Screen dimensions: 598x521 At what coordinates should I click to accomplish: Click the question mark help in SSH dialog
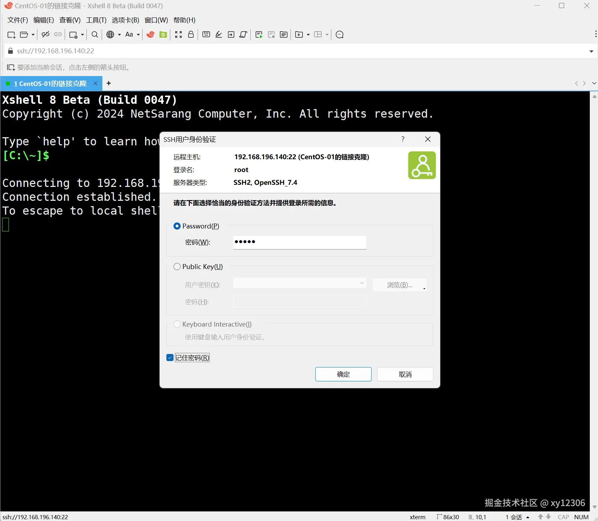click(403, 139)
